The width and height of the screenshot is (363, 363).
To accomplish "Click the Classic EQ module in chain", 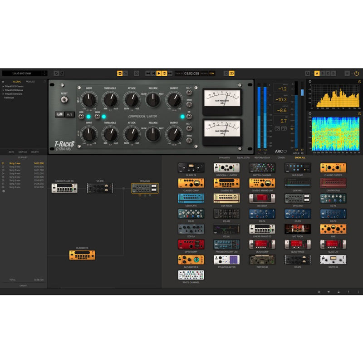I will [x=82, y=255].
